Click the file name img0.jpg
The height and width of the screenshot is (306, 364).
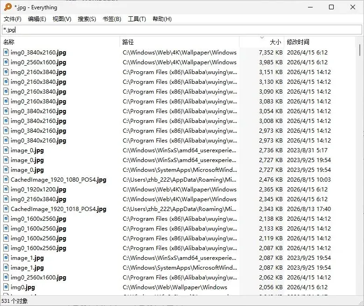pyautogui.click(x=23, y=287)
